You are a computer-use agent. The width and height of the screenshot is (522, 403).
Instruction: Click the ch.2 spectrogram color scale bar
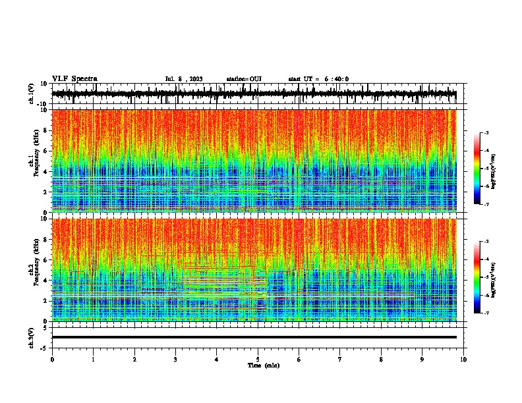pos(477,277)
